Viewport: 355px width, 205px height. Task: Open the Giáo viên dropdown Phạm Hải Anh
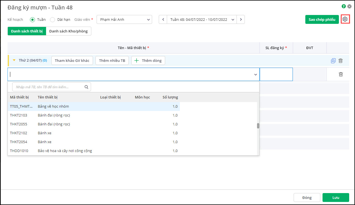pos(124,19)
